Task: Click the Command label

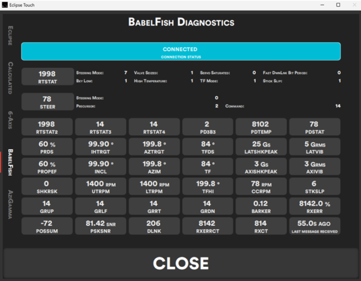Action: pos(234,106)
